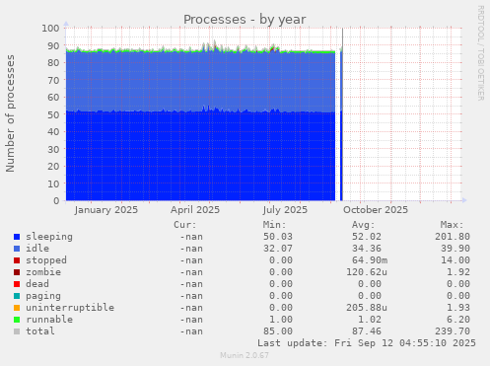Click the 'Max:' column header
490x366 pixels.
coord(452,225)
